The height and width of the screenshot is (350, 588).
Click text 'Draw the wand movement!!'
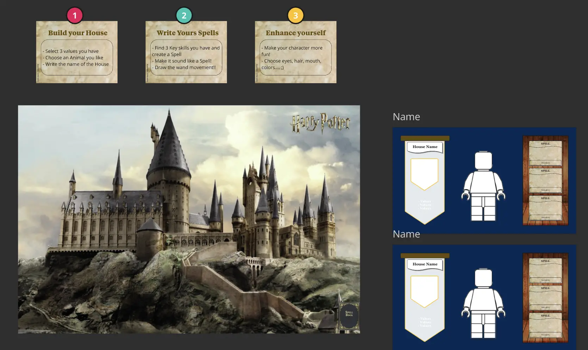[x=185, y=67]
